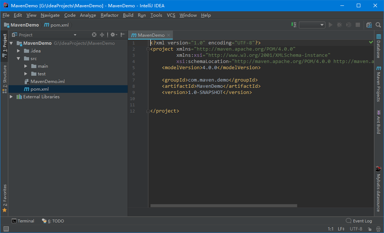
Task: Select the test folder row
Action: [x=68, y=74]
